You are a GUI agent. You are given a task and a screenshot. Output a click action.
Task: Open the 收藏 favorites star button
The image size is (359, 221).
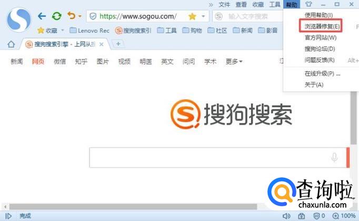47,31
